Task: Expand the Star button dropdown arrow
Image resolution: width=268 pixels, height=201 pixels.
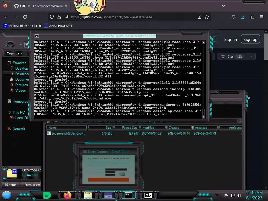Action: coord(251,57)
